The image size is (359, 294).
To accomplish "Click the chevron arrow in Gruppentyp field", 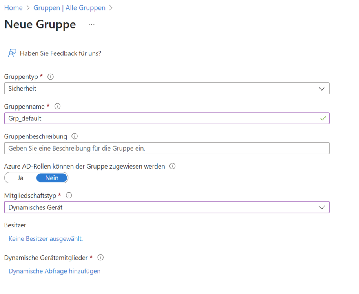I will coord(322,89).
